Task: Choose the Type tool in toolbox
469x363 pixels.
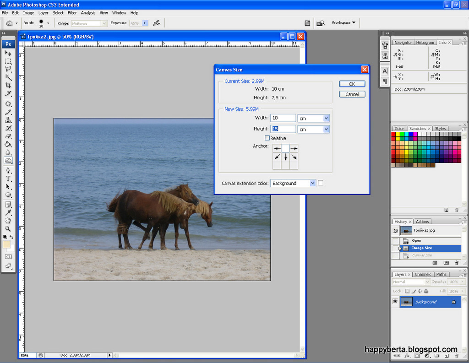Action: pos(8,178)
